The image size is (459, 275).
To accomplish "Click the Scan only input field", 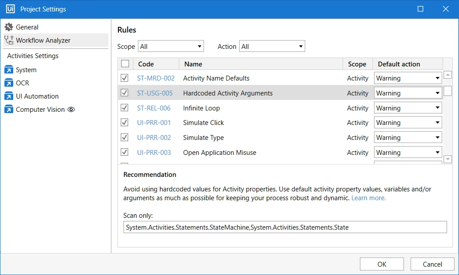I will 285,227.
